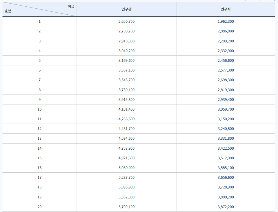
Task: Select the cell with 3,585,100
Action: click(x=226, y=168)
